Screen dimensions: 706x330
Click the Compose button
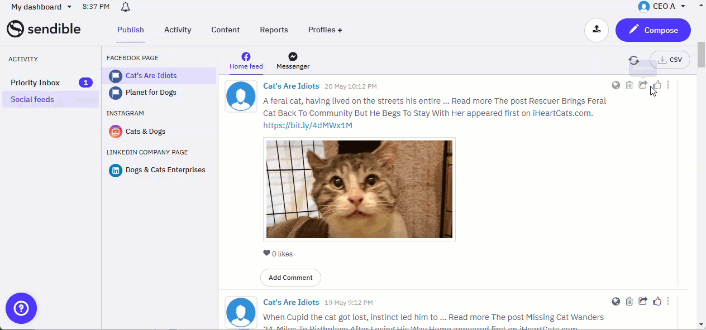[653, 30]
